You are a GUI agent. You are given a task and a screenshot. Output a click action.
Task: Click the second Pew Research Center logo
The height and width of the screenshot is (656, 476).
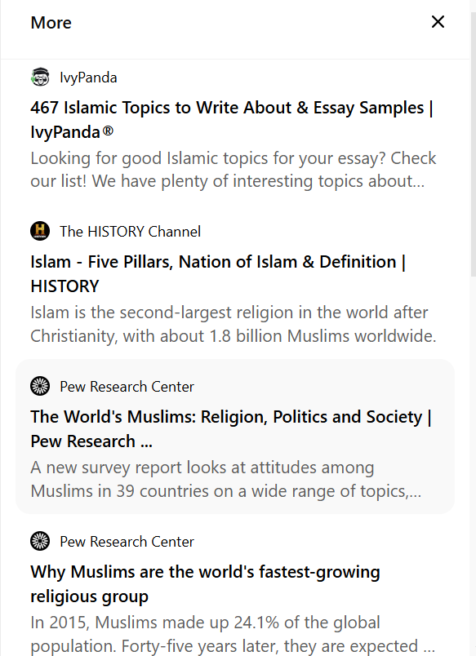[x=40, y=541]
